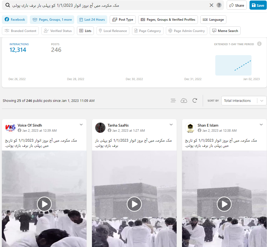Open the Total Interactions sort dropdown
This screenshot has height=247, width=267.
click(x=244, y=101)
